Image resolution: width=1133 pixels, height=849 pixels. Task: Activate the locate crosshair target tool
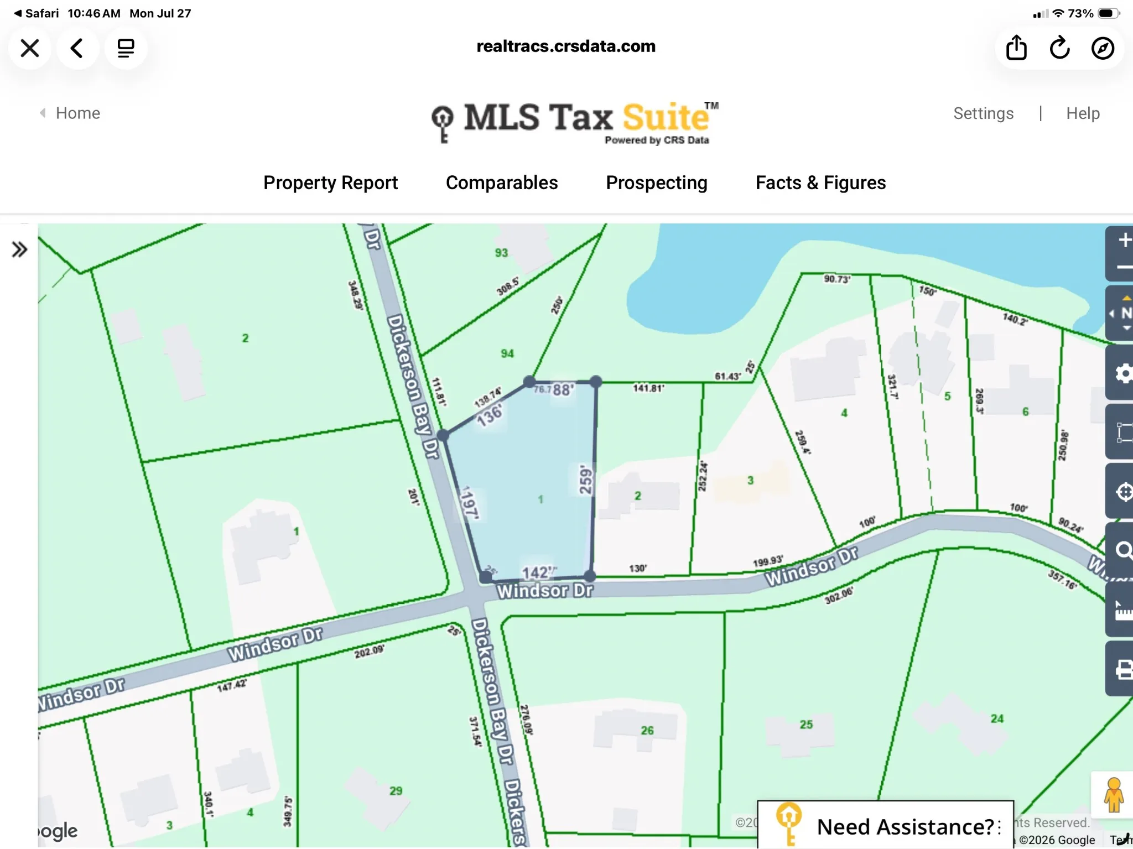(x=1123, y=492)
